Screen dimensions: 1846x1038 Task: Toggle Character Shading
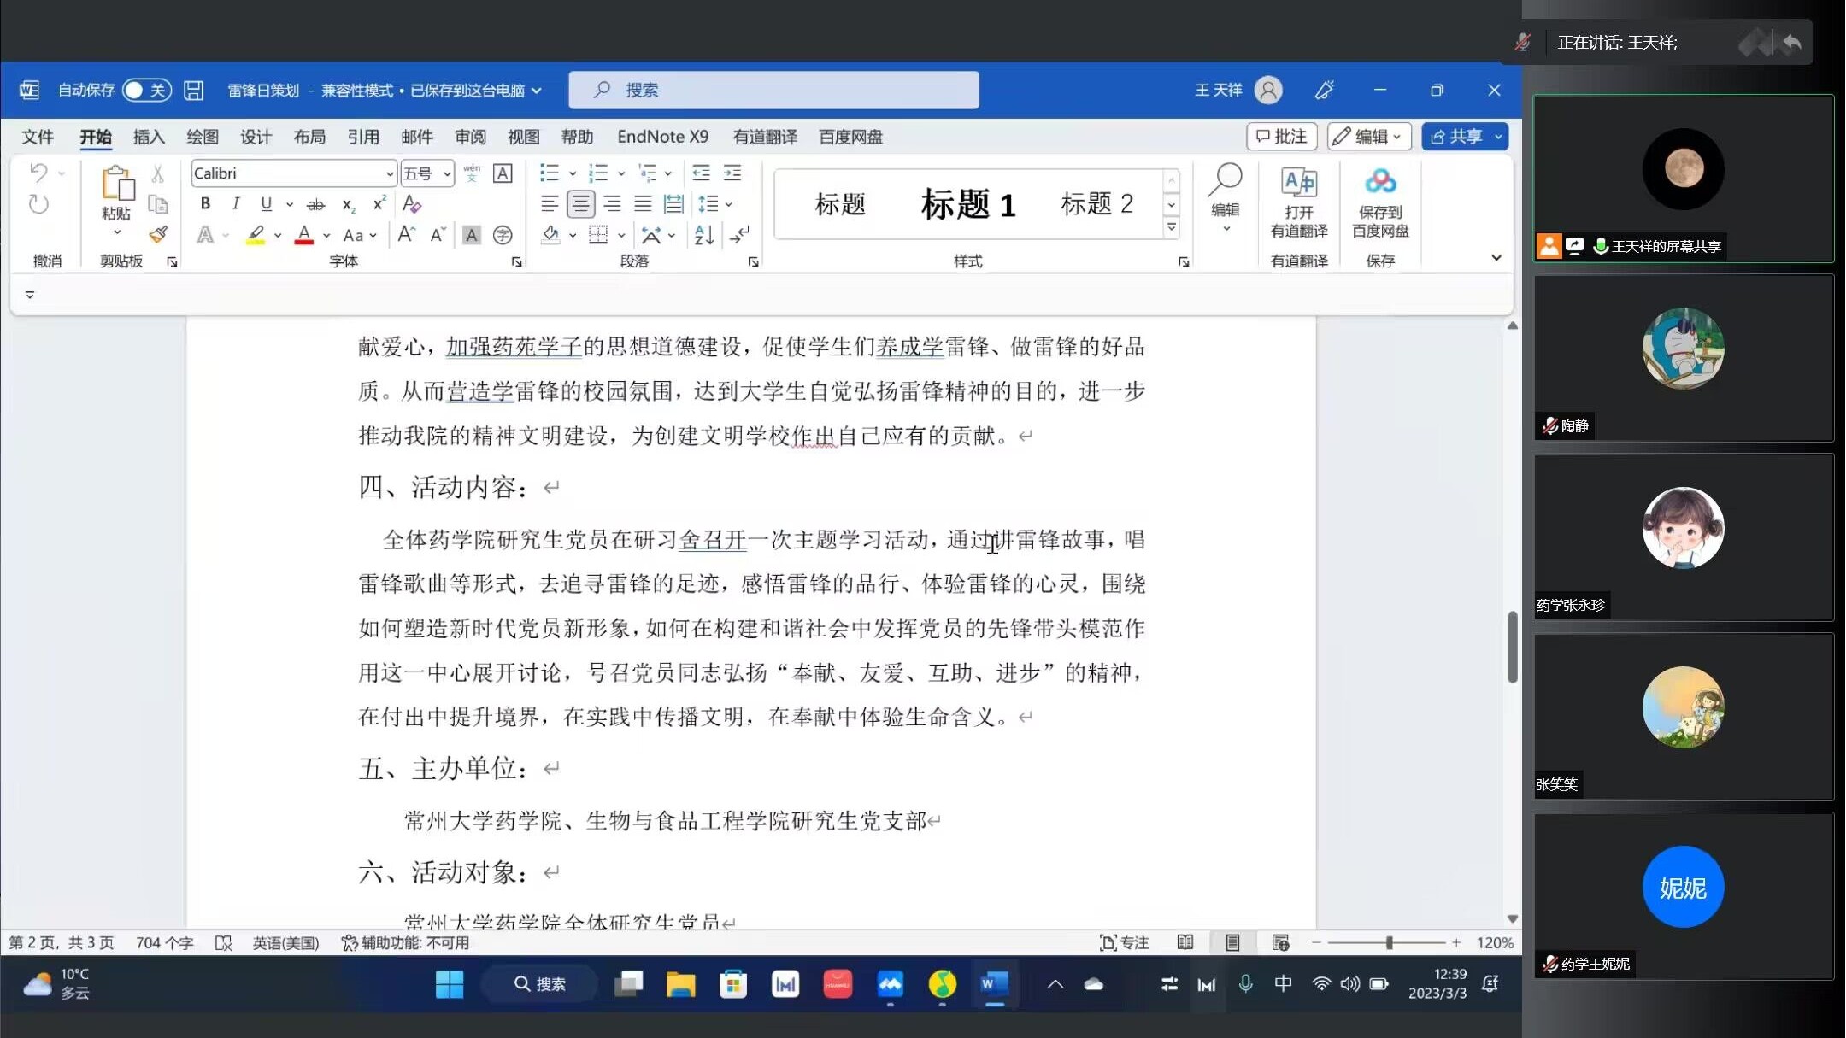point(472,235)
